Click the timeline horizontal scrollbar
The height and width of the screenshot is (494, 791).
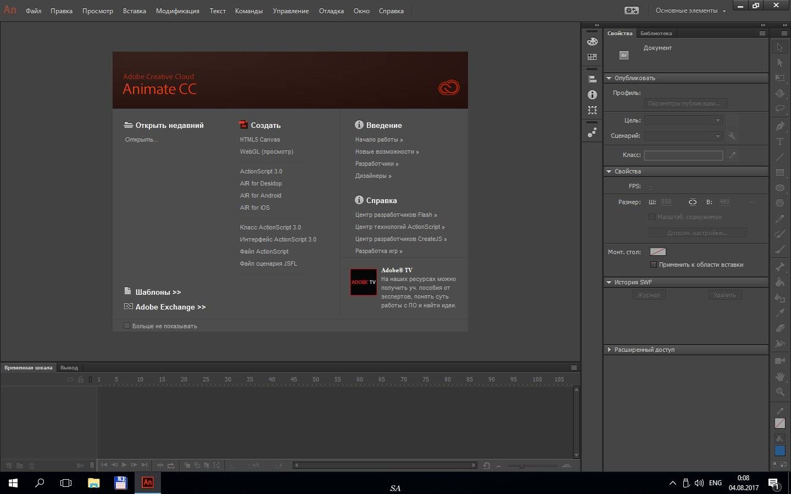[385, 465]
